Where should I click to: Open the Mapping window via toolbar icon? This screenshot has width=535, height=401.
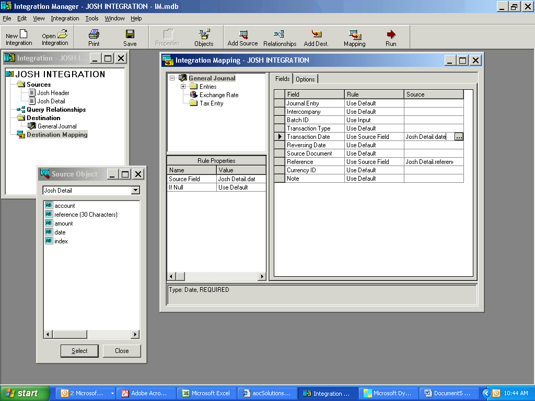coord(354,37)
